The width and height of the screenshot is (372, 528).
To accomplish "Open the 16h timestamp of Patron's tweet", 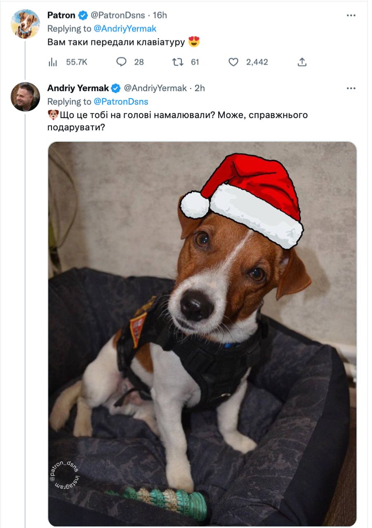I will coord(160,16).
